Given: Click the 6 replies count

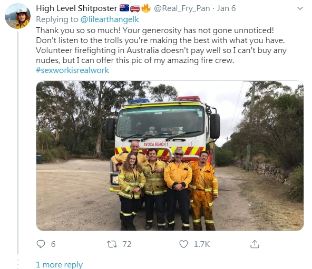Looking at the screenshot, I should pos(53,244).
